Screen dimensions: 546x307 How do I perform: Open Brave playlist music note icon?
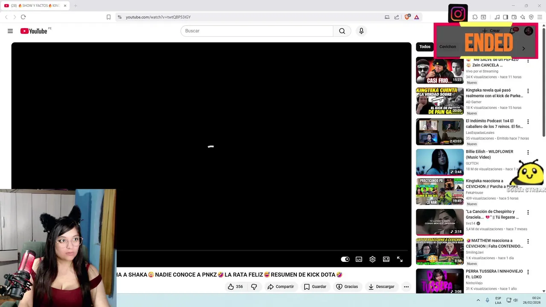pos(497,17)
